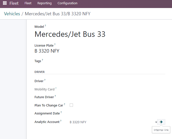Click the help mark beside Tags
Screen dimensions: 172x139
tap(42, 60)
